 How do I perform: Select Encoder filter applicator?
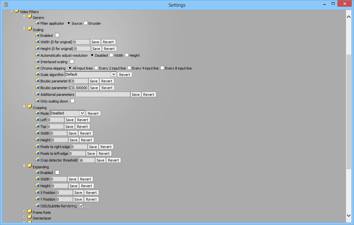[86, 23]
